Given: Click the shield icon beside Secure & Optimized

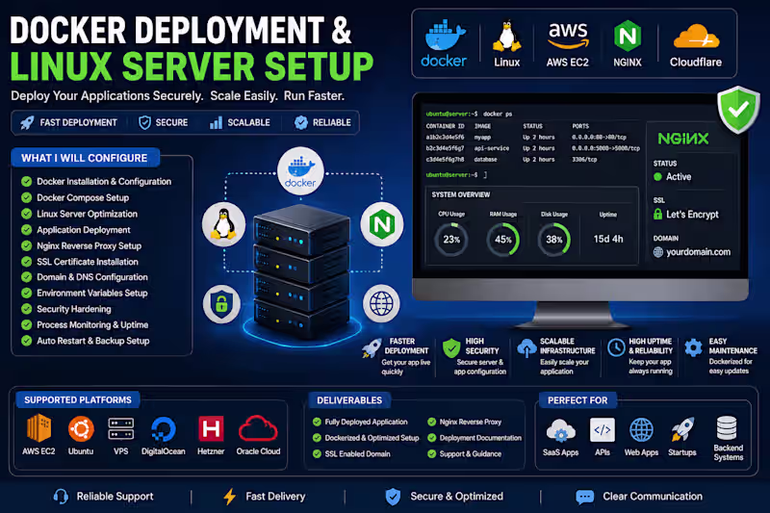Looking at the screenshot, I should (393, 497).
